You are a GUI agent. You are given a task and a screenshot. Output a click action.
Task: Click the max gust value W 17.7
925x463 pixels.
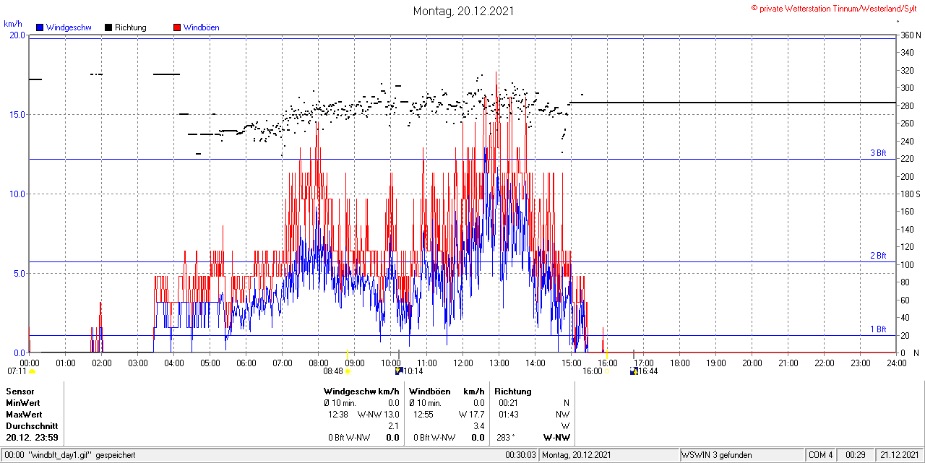point(472,415)
